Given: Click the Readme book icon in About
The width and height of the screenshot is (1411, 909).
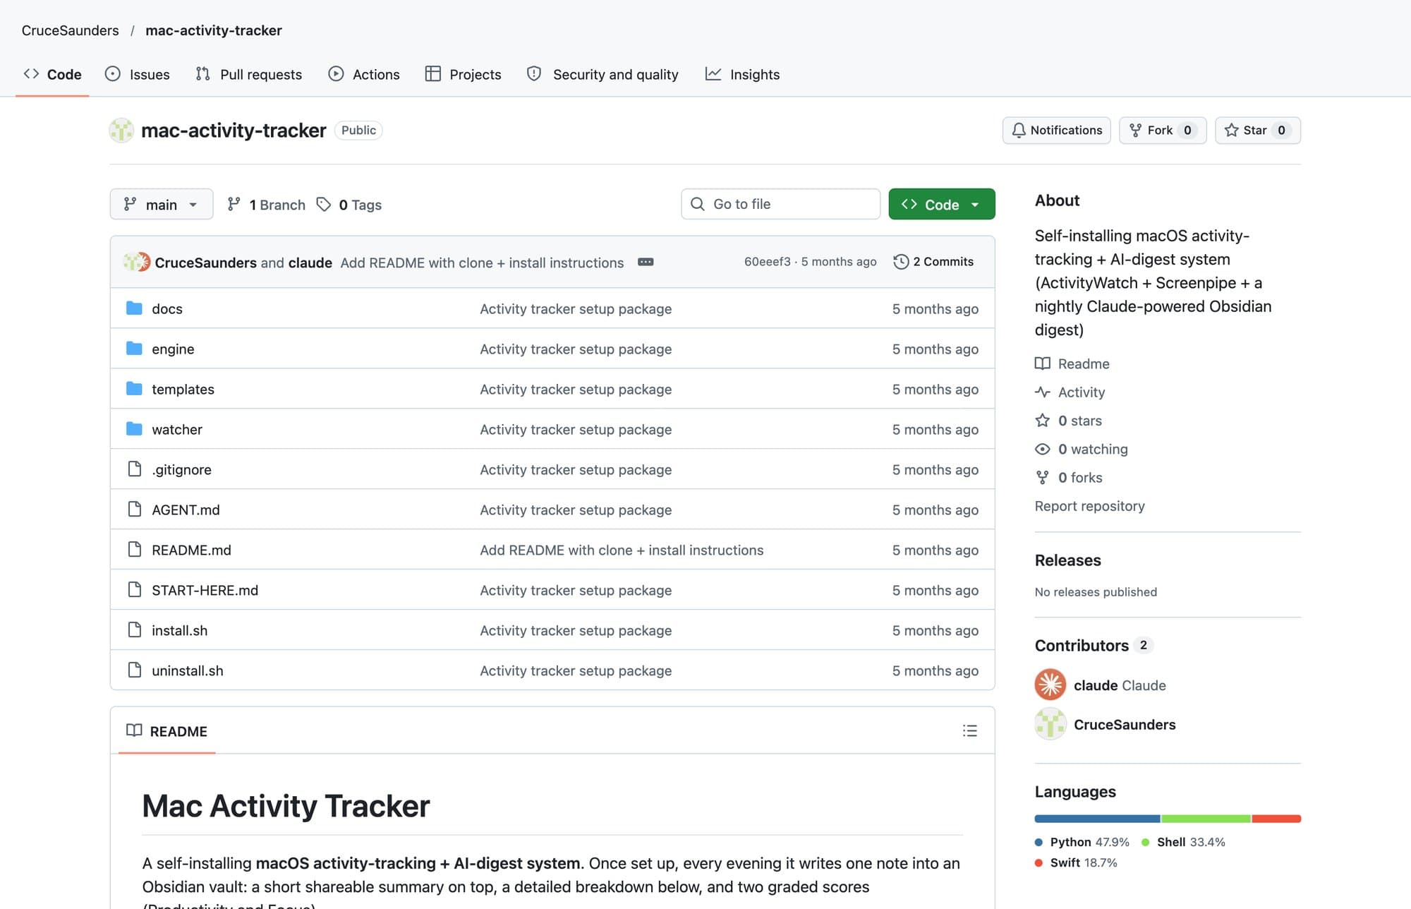Looking at the screenshot, I should tap(1042, 363).
